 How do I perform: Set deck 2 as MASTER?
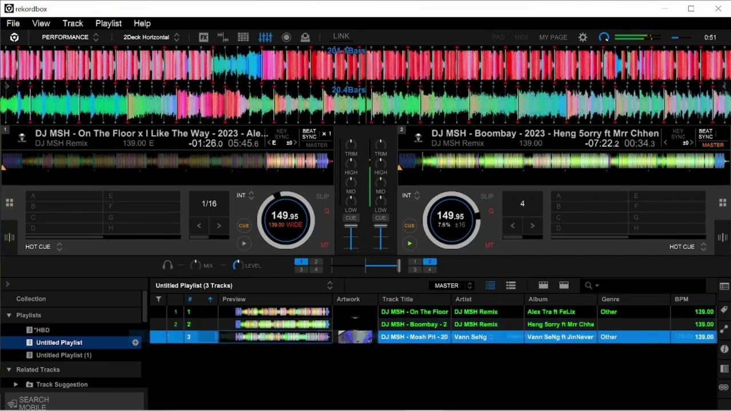[713, 145]
